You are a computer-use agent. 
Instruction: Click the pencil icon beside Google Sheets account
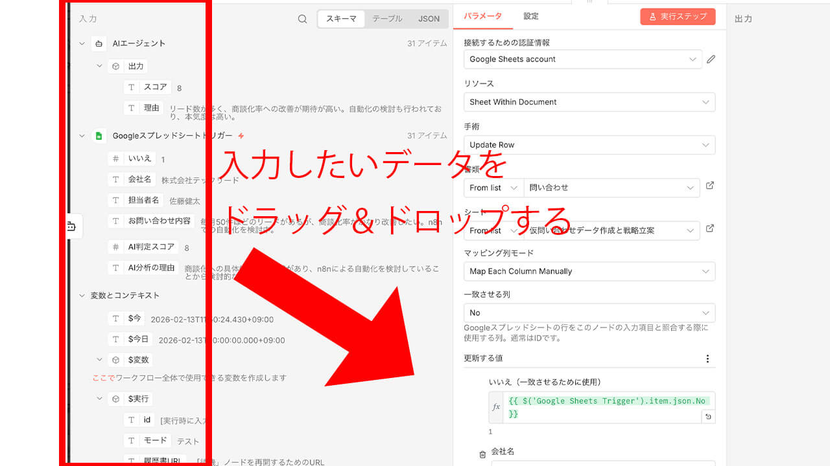click(x=711, y=59)
